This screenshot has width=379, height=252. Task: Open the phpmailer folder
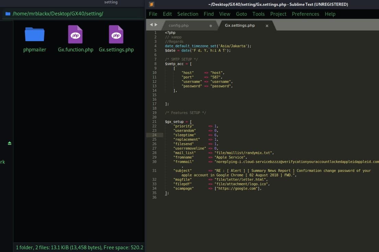[x=35, y=35]
